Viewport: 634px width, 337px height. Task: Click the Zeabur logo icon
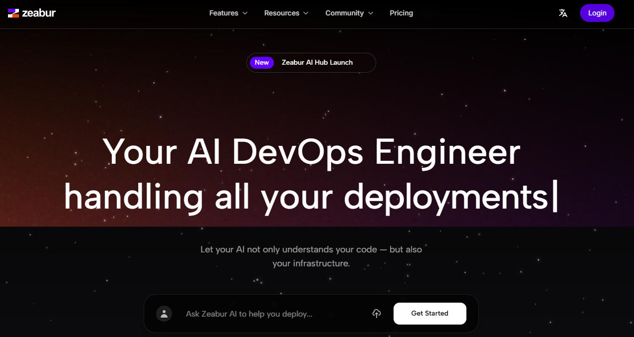pos(13,13)
